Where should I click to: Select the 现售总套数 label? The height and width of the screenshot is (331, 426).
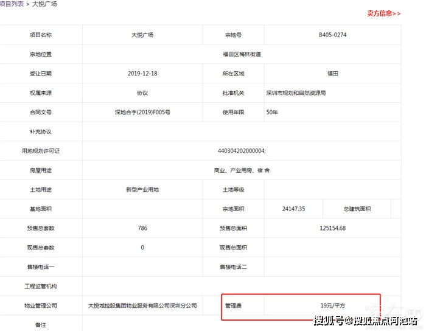click(x=41, y=248)
